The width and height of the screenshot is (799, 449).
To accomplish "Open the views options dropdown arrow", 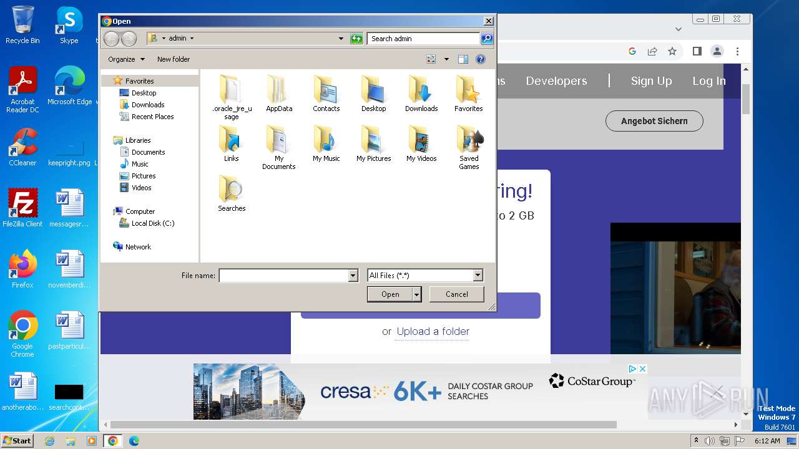I will pos(446,59).
